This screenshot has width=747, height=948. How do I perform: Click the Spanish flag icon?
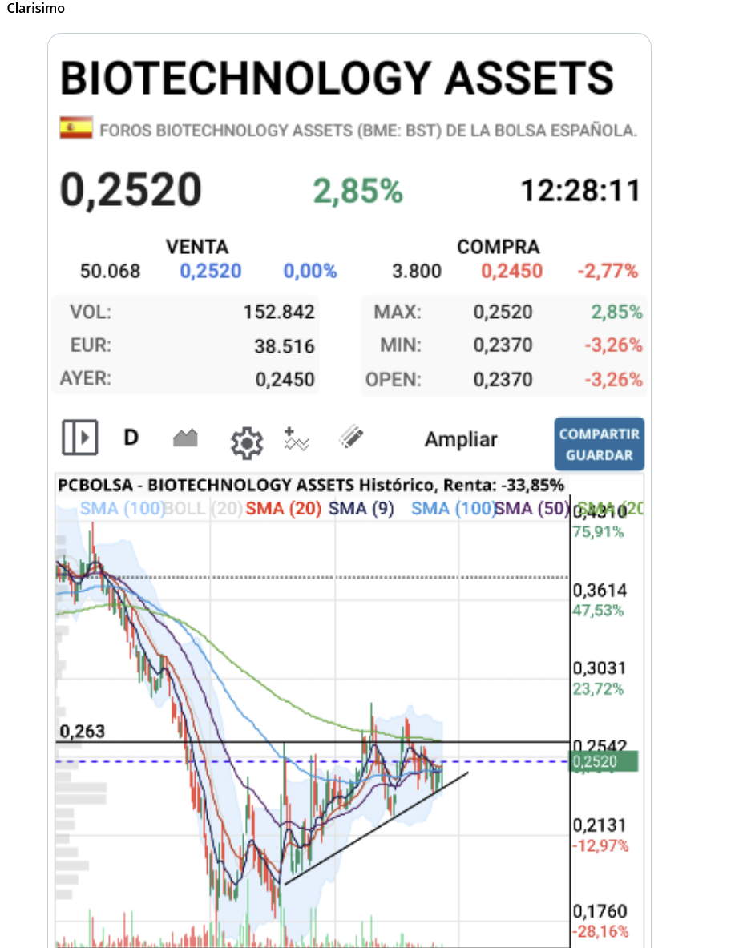coord(76,128)
